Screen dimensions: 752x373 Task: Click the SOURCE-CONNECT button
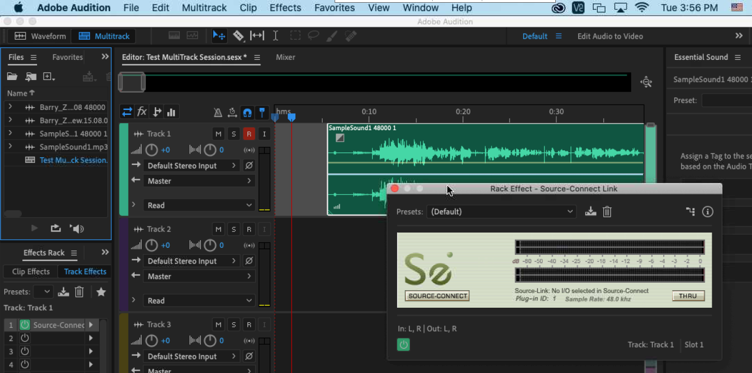[437, 296]
